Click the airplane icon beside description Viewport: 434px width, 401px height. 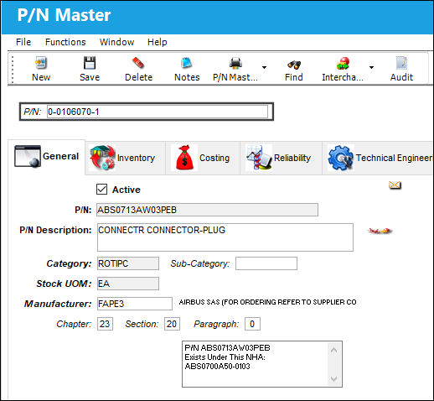380,231
